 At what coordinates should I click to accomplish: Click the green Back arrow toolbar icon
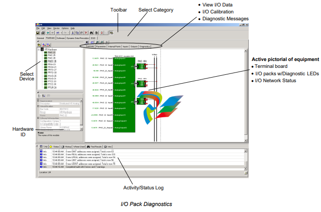click(48, 33)
